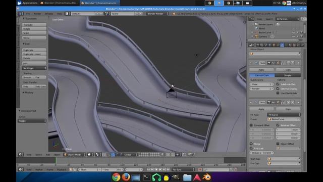Enable Constant Offset checkbox

(251, 125)
